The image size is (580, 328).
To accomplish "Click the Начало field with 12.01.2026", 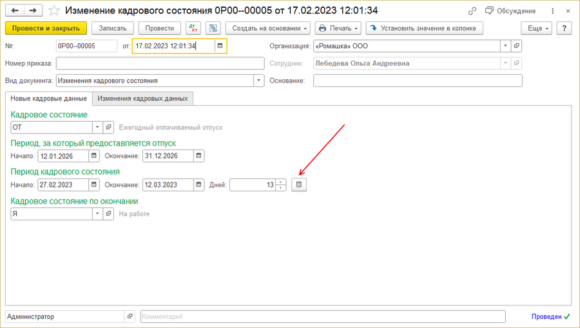I will pyautogui.click(x=63, y=156).
